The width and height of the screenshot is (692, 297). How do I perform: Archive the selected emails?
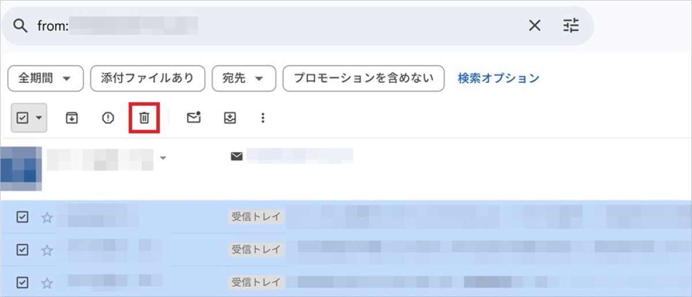point(72,118)
